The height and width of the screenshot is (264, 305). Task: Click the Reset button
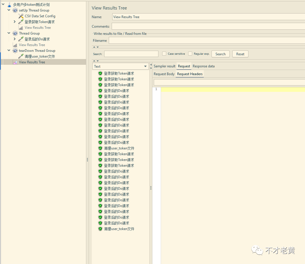click(x=240, y=54)
